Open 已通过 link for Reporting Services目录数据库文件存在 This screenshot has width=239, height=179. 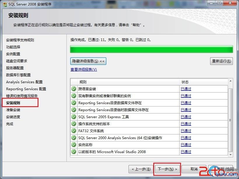[x=186, y=103]
